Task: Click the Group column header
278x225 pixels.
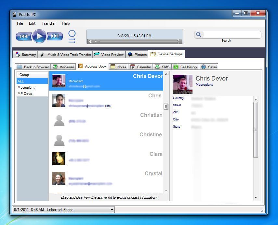Action: 32,75
